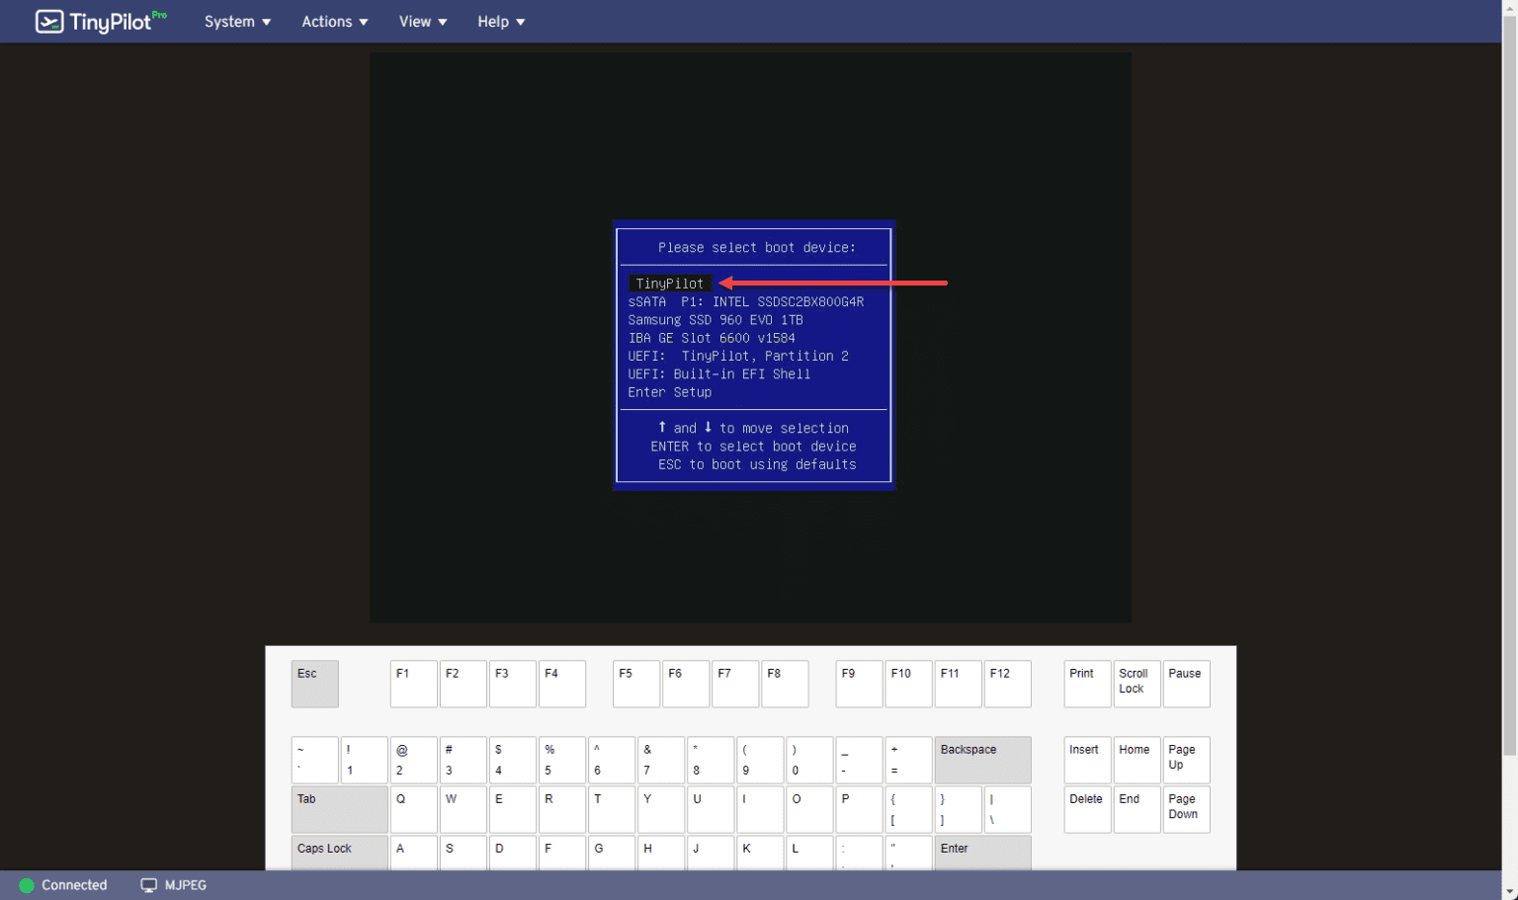The height and width of the screenshot is (900, 1518).
Task: Open the Help menu
Action: click(x=500, y=21)
